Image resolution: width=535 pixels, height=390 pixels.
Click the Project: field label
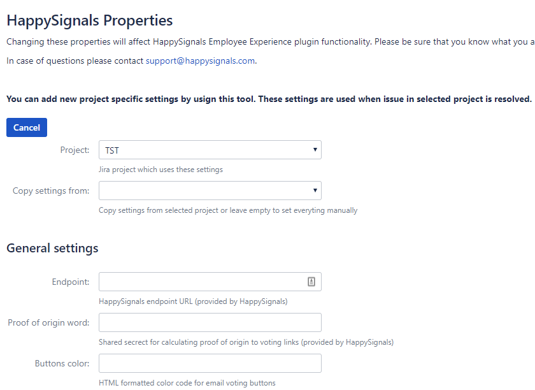point(75,150)
